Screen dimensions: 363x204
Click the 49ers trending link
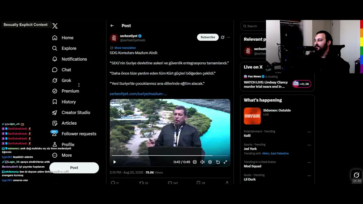(x=265, y=154)
